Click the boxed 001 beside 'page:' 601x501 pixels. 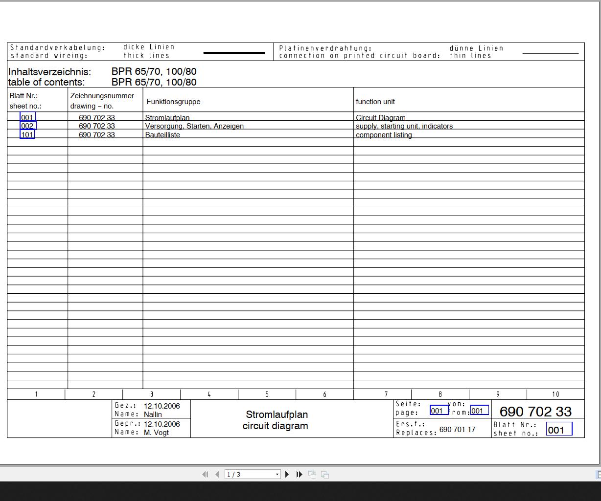click(438, 411)
